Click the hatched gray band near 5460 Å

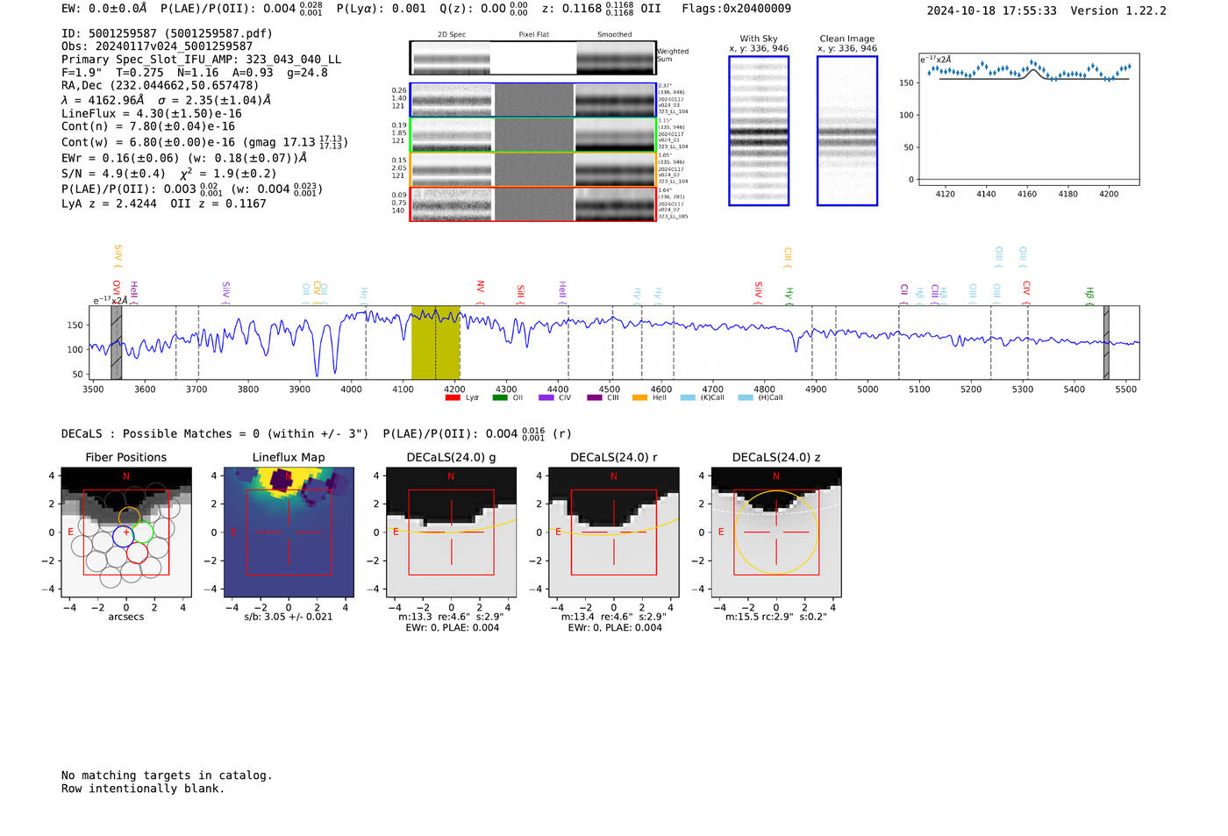(1106, 342)
